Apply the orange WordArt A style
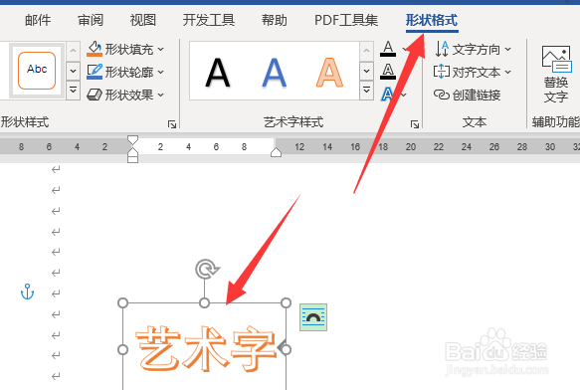The image size is (580, 390). [329, 73]
